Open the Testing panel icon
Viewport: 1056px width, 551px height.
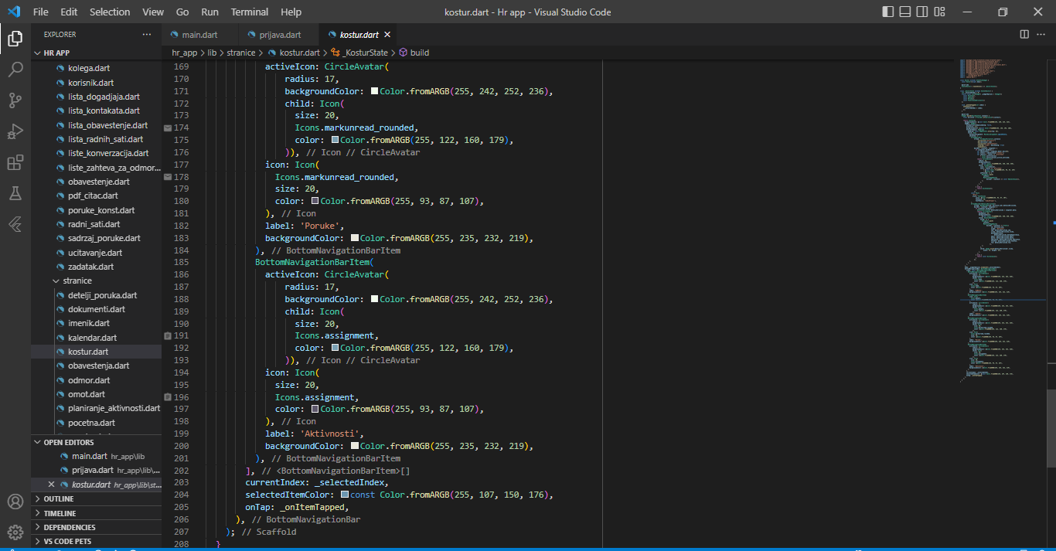pyautogui.click(x=15, y=193)
